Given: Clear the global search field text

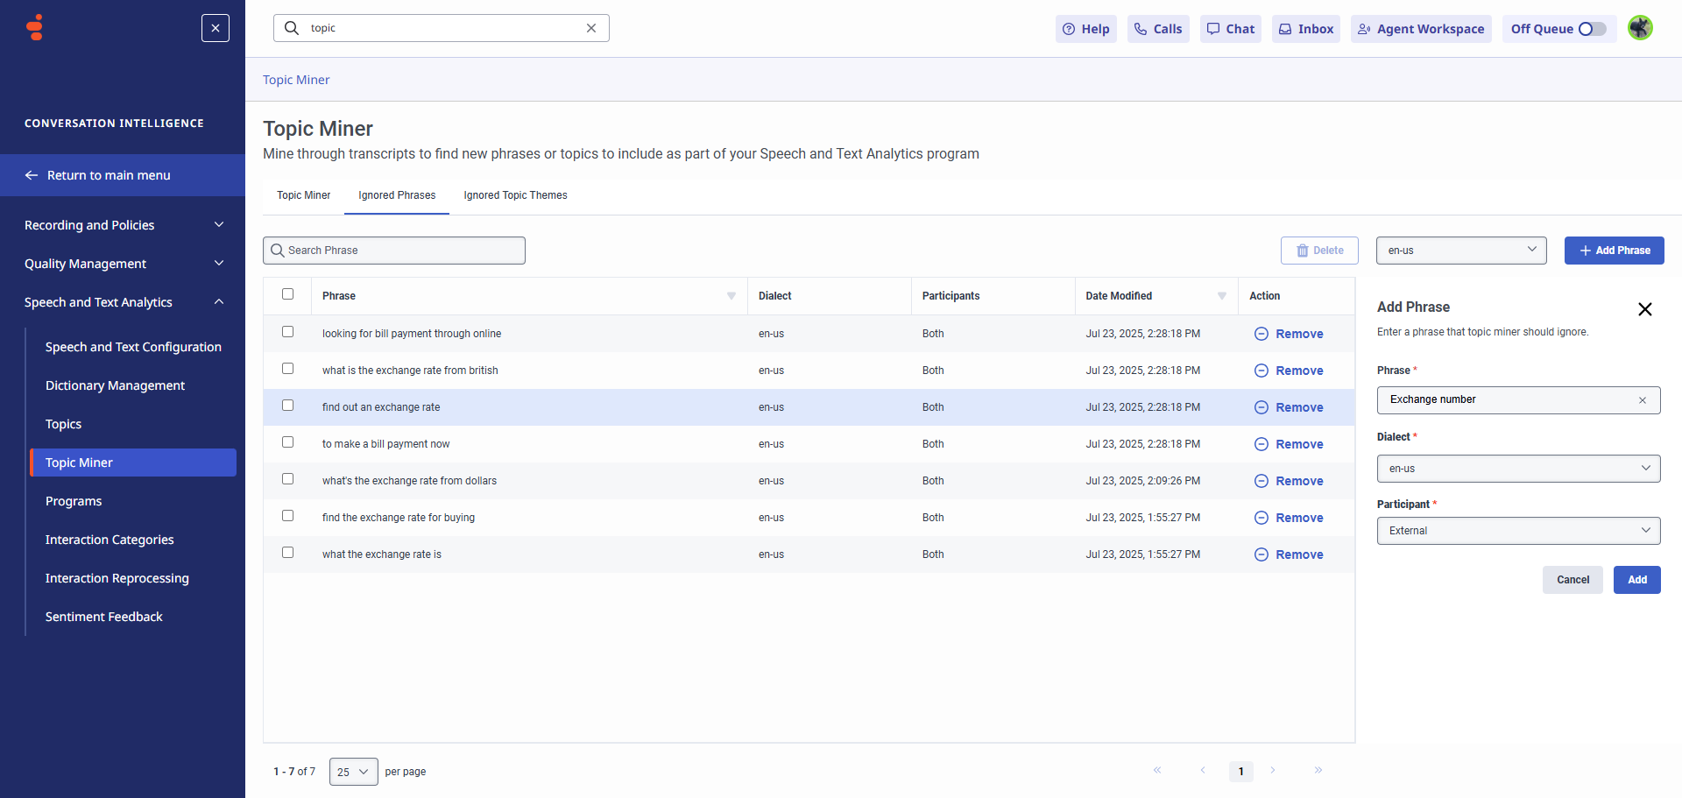Looking at the screenshot, I should pyautogui.click(x=591, y=28).
